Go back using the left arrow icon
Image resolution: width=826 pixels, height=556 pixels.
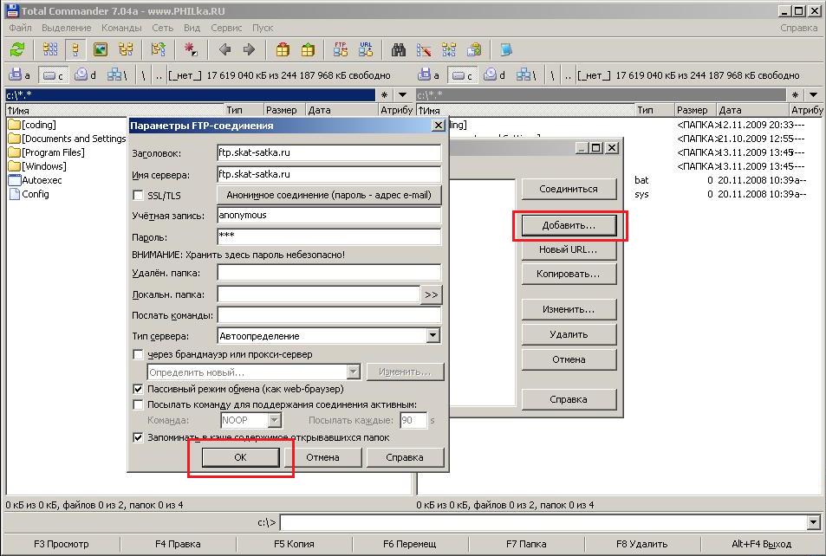coord(225,50)
